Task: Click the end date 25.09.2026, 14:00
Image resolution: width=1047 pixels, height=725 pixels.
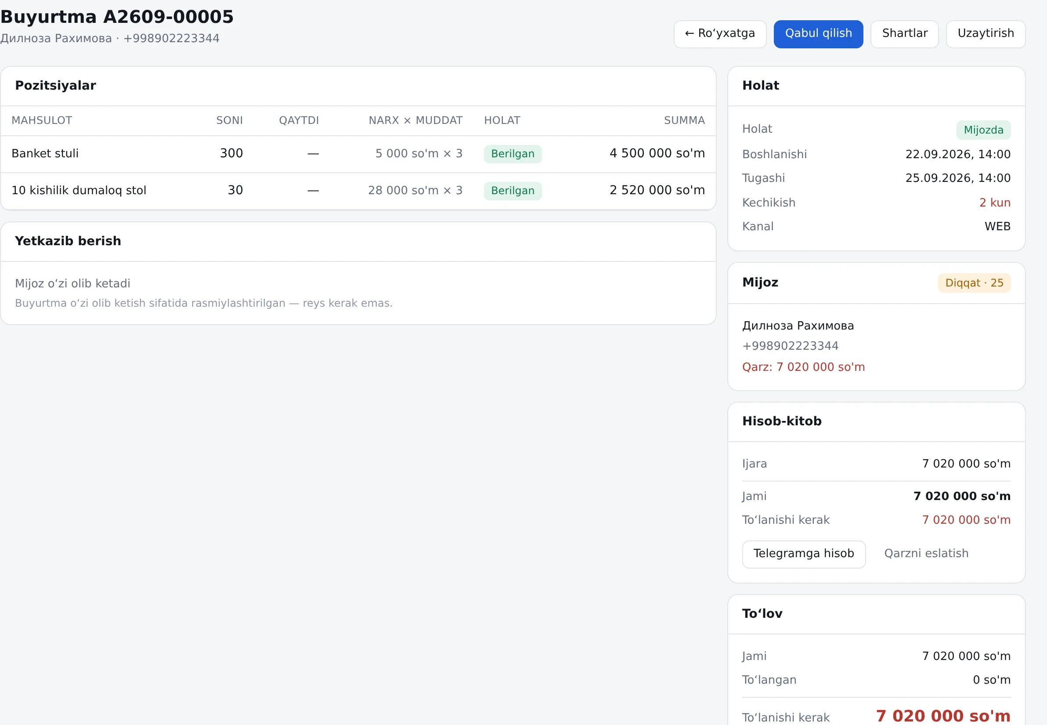Action: pyautogui.click(x=957, y=178)
